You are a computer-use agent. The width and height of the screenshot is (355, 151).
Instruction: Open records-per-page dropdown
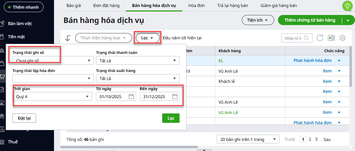click(x=248, y=139)
